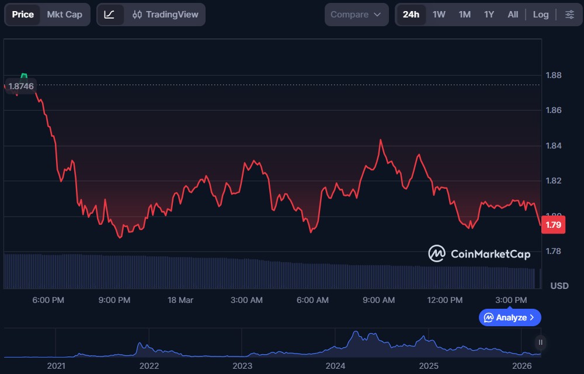Click the red 1.79 price label

click(x=552, y=224)
